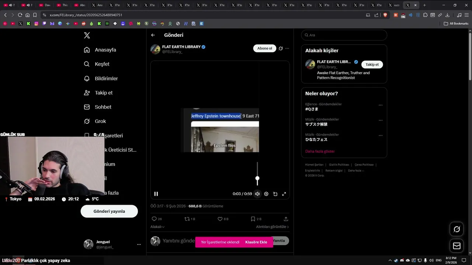472x265 pixels.
Task: Expand the Alakalı sort dropdown
Action: coord(157,227)
